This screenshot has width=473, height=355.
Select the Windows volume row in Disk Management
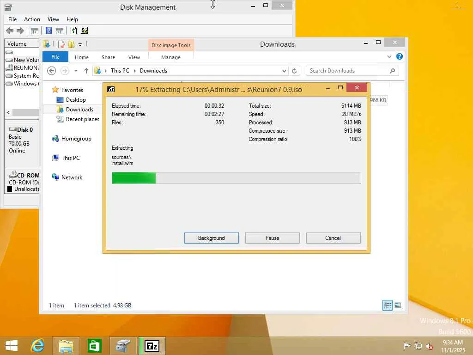point(22,83)
